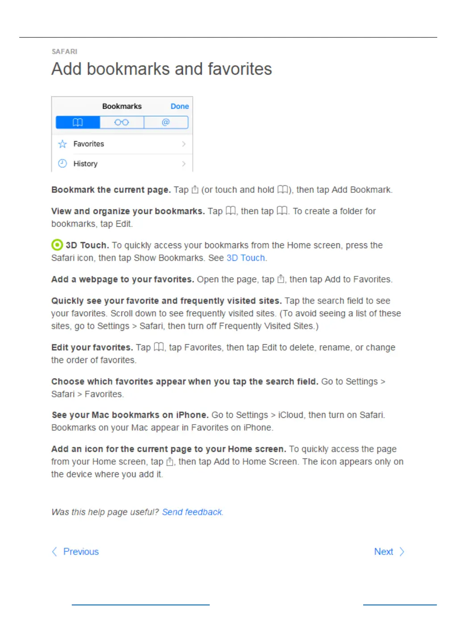Switch to the Reading List glasses tab
456x617 pixels.
(x=122, y=122)
